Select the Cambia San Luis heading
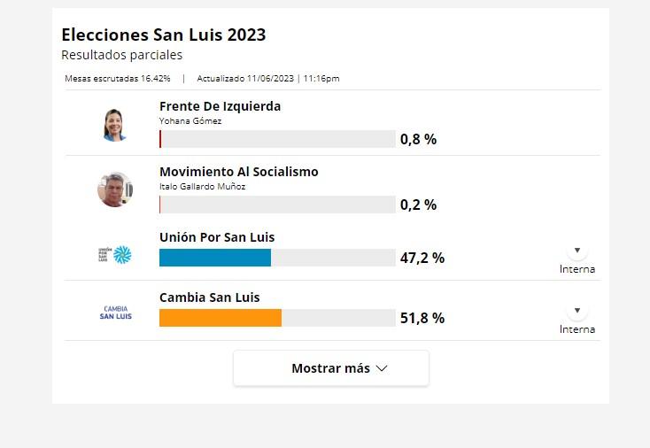This screenshot has height=448, width=650. pos(210,297)
